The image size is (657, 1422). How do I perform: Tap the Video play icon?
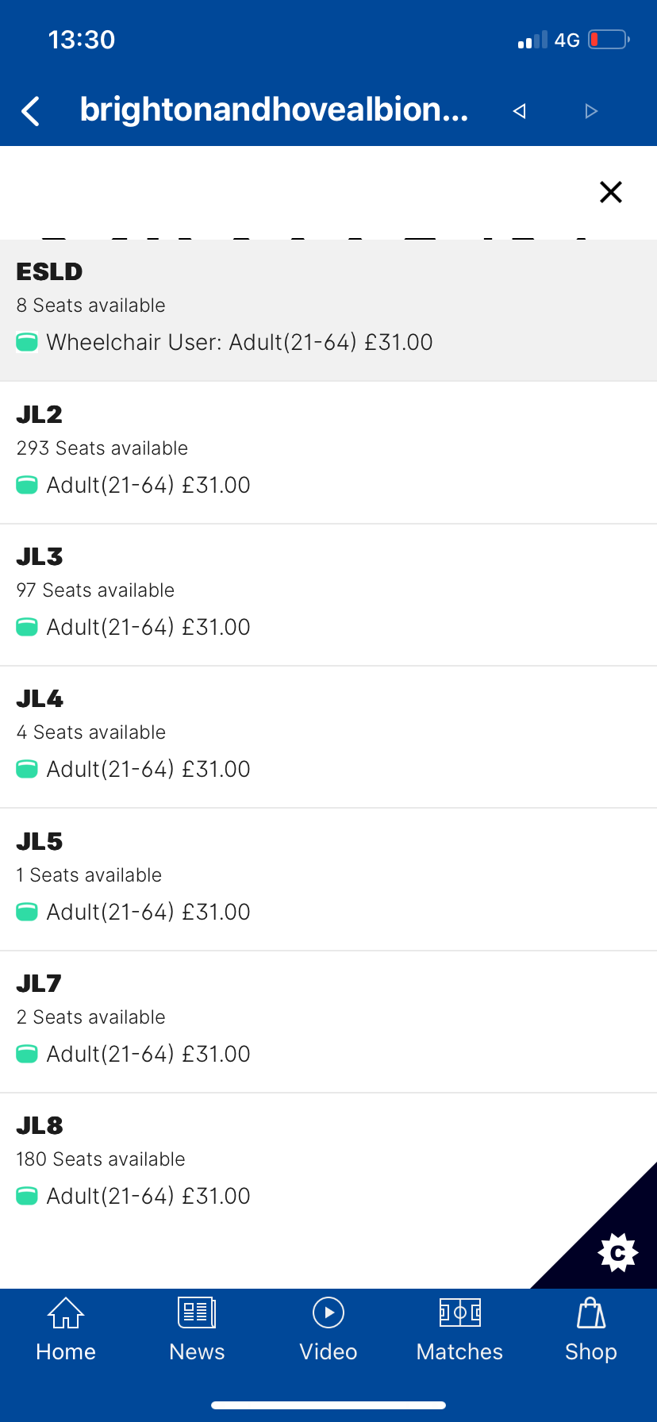(x=328, y=1313)
